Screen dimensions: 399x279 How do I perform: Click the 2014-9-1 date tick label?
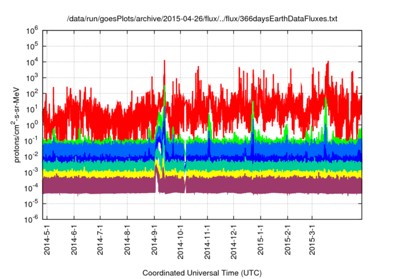(155, 240)
